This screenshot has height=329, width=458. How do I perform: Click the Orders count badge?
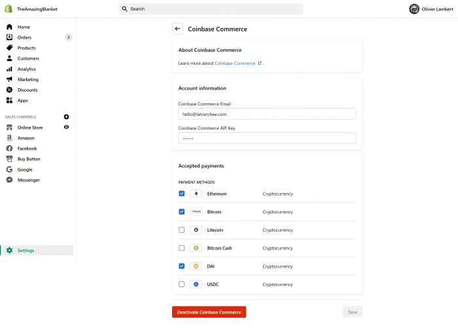68,37
